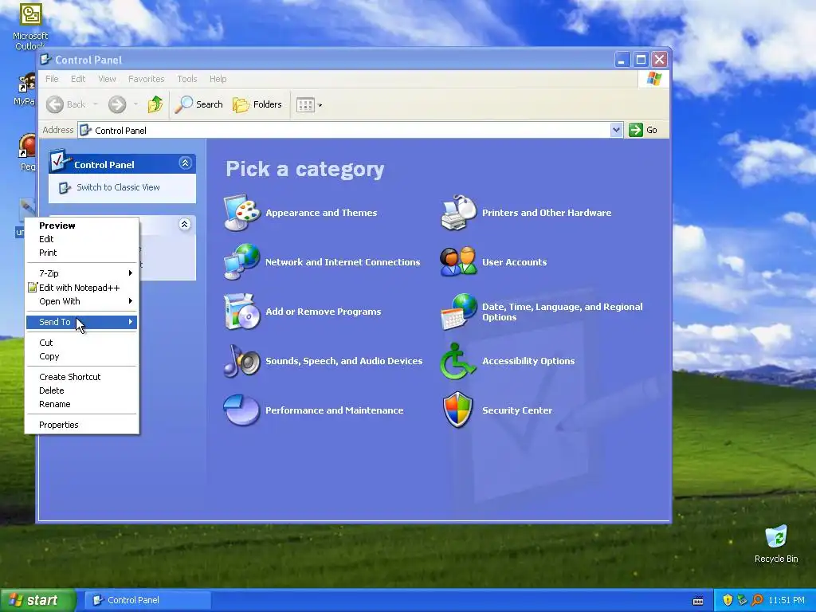816x612 pixels.
Task: Open the Start menu
Action: click(37, 600)
